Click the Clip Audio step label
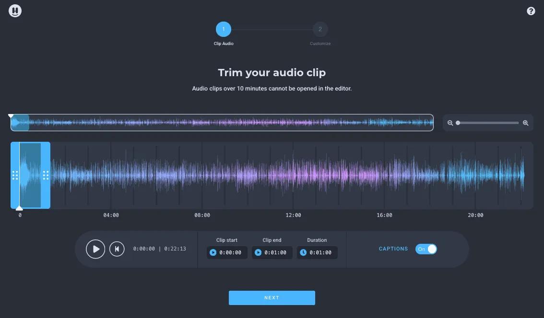The image size is (544, 318). point(224,44)
